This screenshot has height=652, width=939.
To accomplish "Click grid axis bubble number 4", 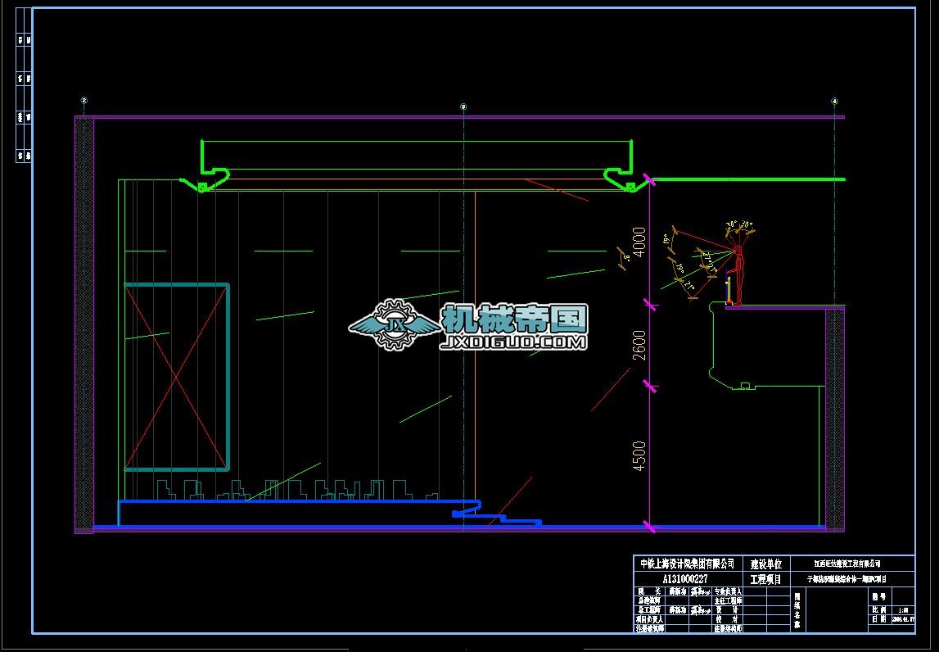I will click(835, 102).
